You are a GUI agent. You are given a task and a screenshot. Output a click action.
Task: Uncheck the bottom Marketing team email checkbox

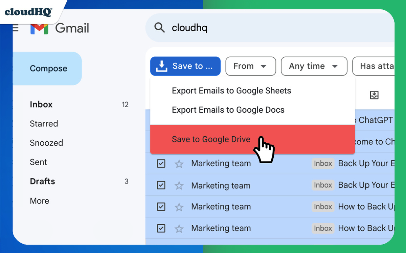pos(161,228)
